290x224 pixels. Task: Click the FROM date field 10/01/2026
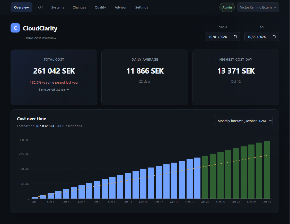(x=223, y=37)
